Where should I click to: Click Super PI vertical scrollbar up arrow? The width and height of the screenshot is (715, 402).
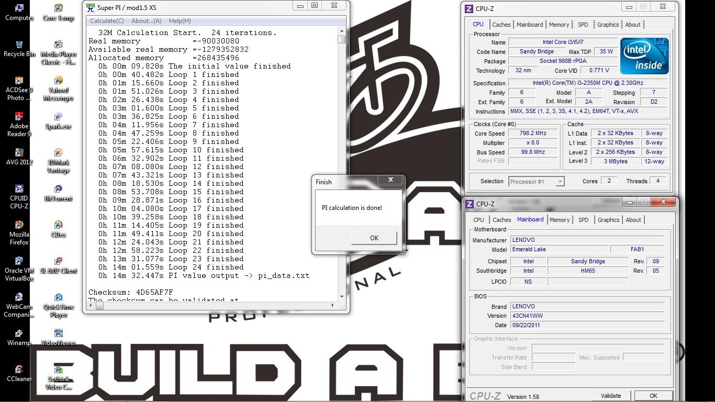[342, 31]
